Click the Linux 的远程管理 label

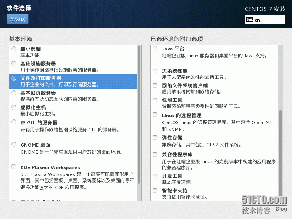181,115
